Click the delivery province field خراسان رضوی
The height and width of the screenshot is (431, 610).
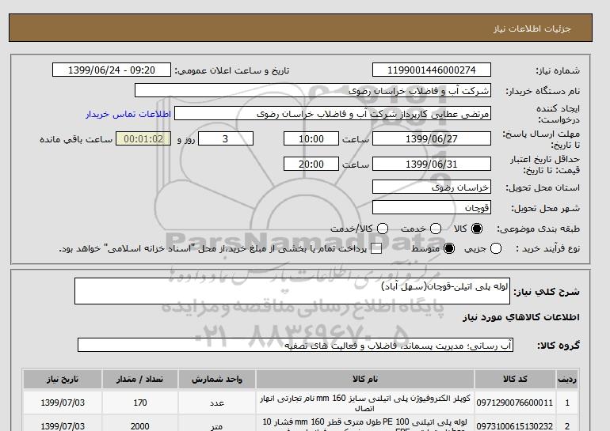click(x=432, y=187)
